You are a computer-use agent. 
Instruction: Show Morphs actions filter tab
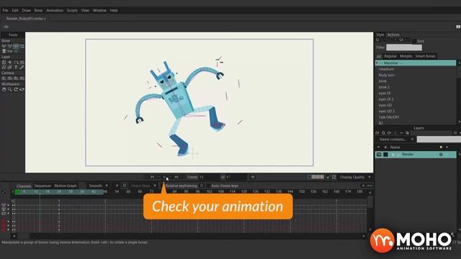[x=406, y=56]
